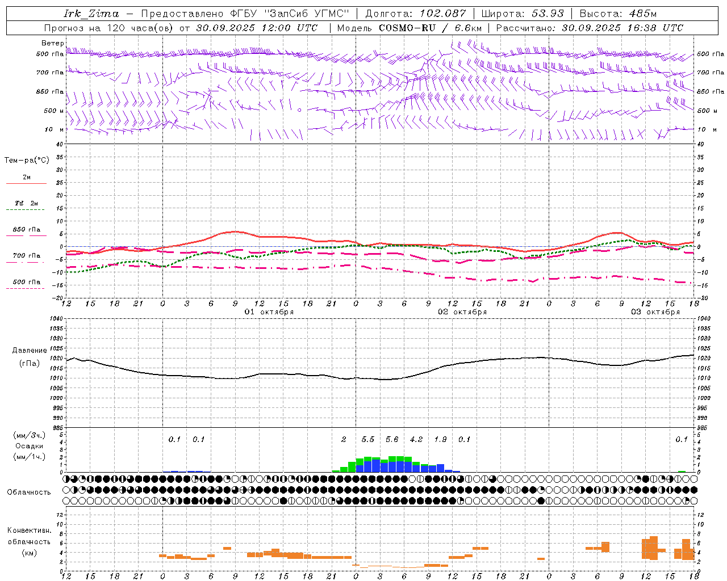The width and height of the screenshot is (727, 581).
Task: Click the red solid line sample under 2м
Action: (26, 184)
